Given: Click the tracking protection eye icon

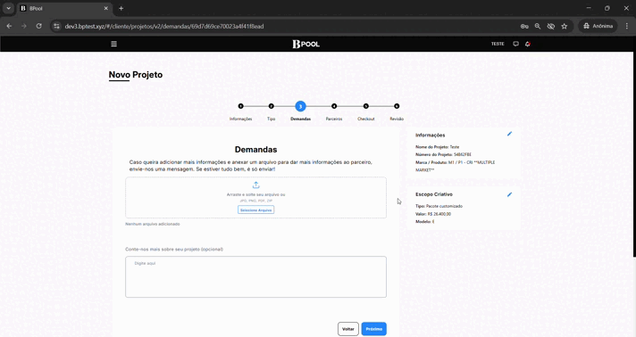Looking at the screenshot, I should click(x=551, y=26).
